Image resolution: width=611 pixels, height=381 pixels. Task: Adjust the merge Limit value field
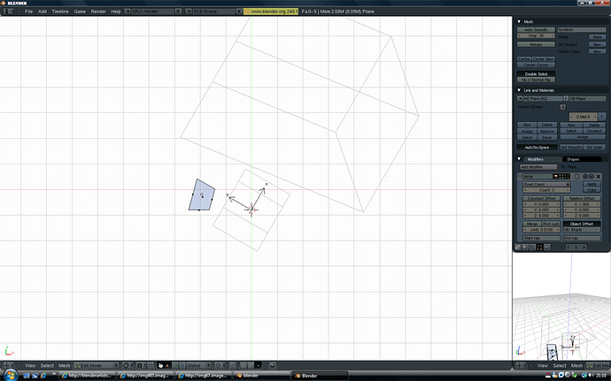click(542, 230)
